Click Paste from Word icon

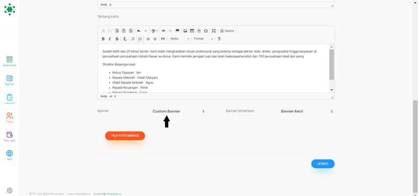(x=131, y=31)
